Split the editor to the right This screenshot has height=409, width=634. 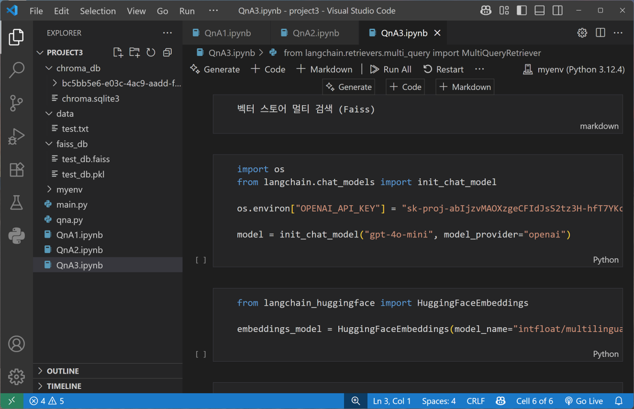click(x=600, y=33)
